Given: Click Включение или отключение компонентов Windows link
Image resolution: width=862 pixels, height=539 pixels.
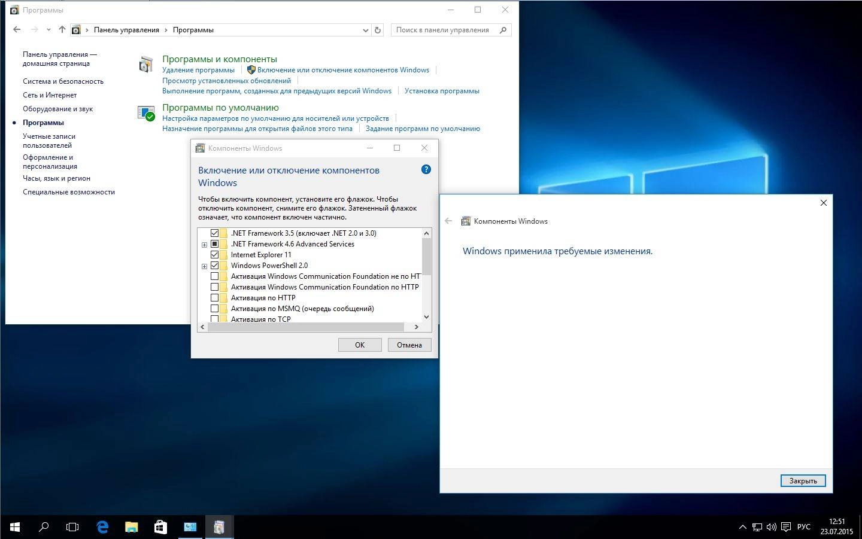Looking at the screenshot, I should pos(343,70).
